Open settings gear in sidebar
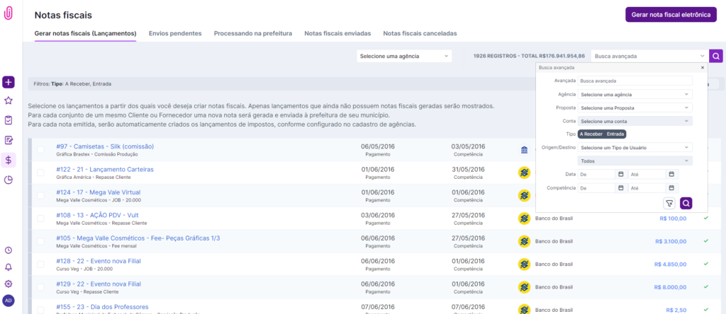 [9, 284]
